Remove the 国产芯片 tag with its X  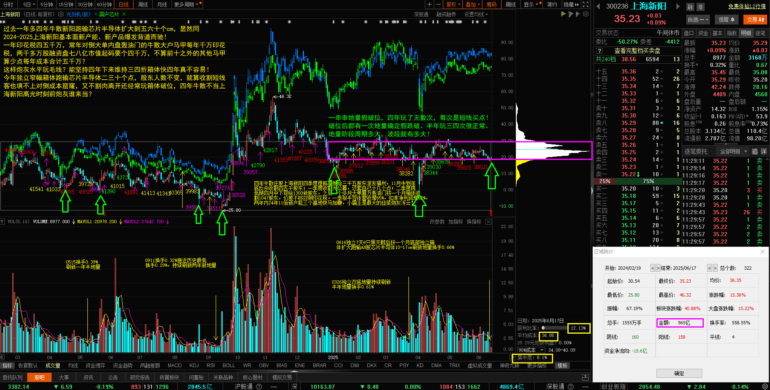click(x=124, y=14)
